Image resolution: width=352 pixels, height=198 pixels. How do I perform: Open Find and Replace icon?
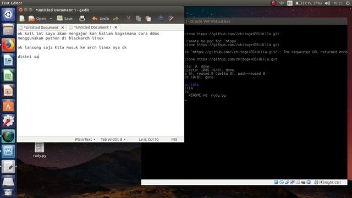tap(171, 19)
